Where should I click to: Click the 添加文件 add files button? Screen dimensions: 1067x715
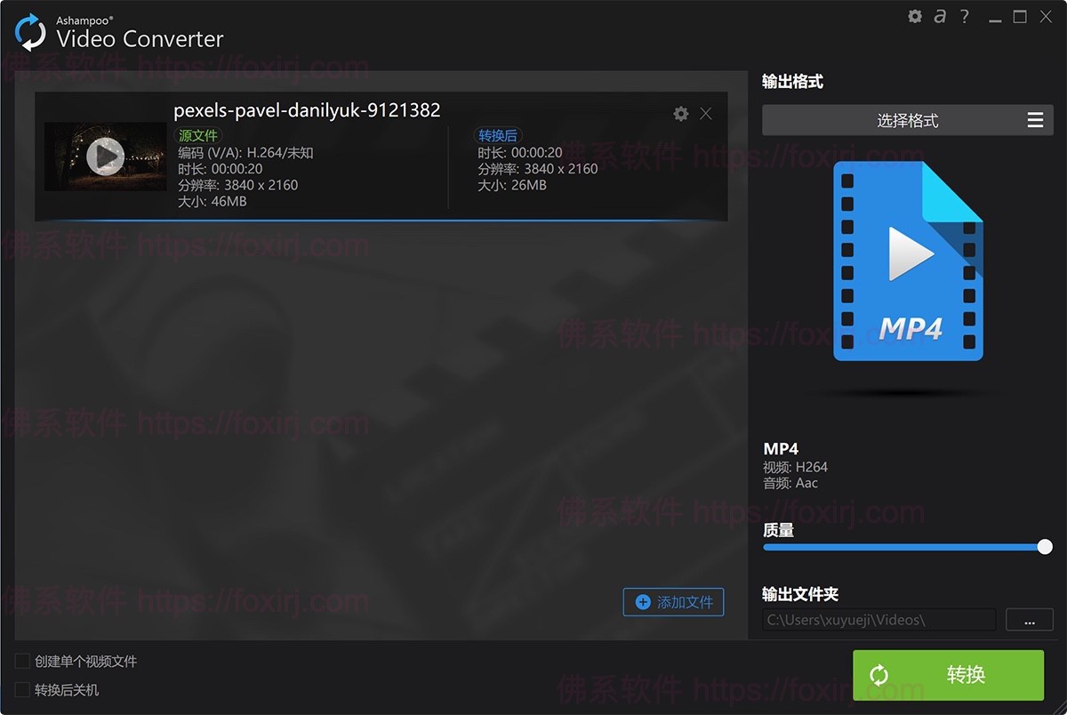pyautogui.click(x=673, y=603)
